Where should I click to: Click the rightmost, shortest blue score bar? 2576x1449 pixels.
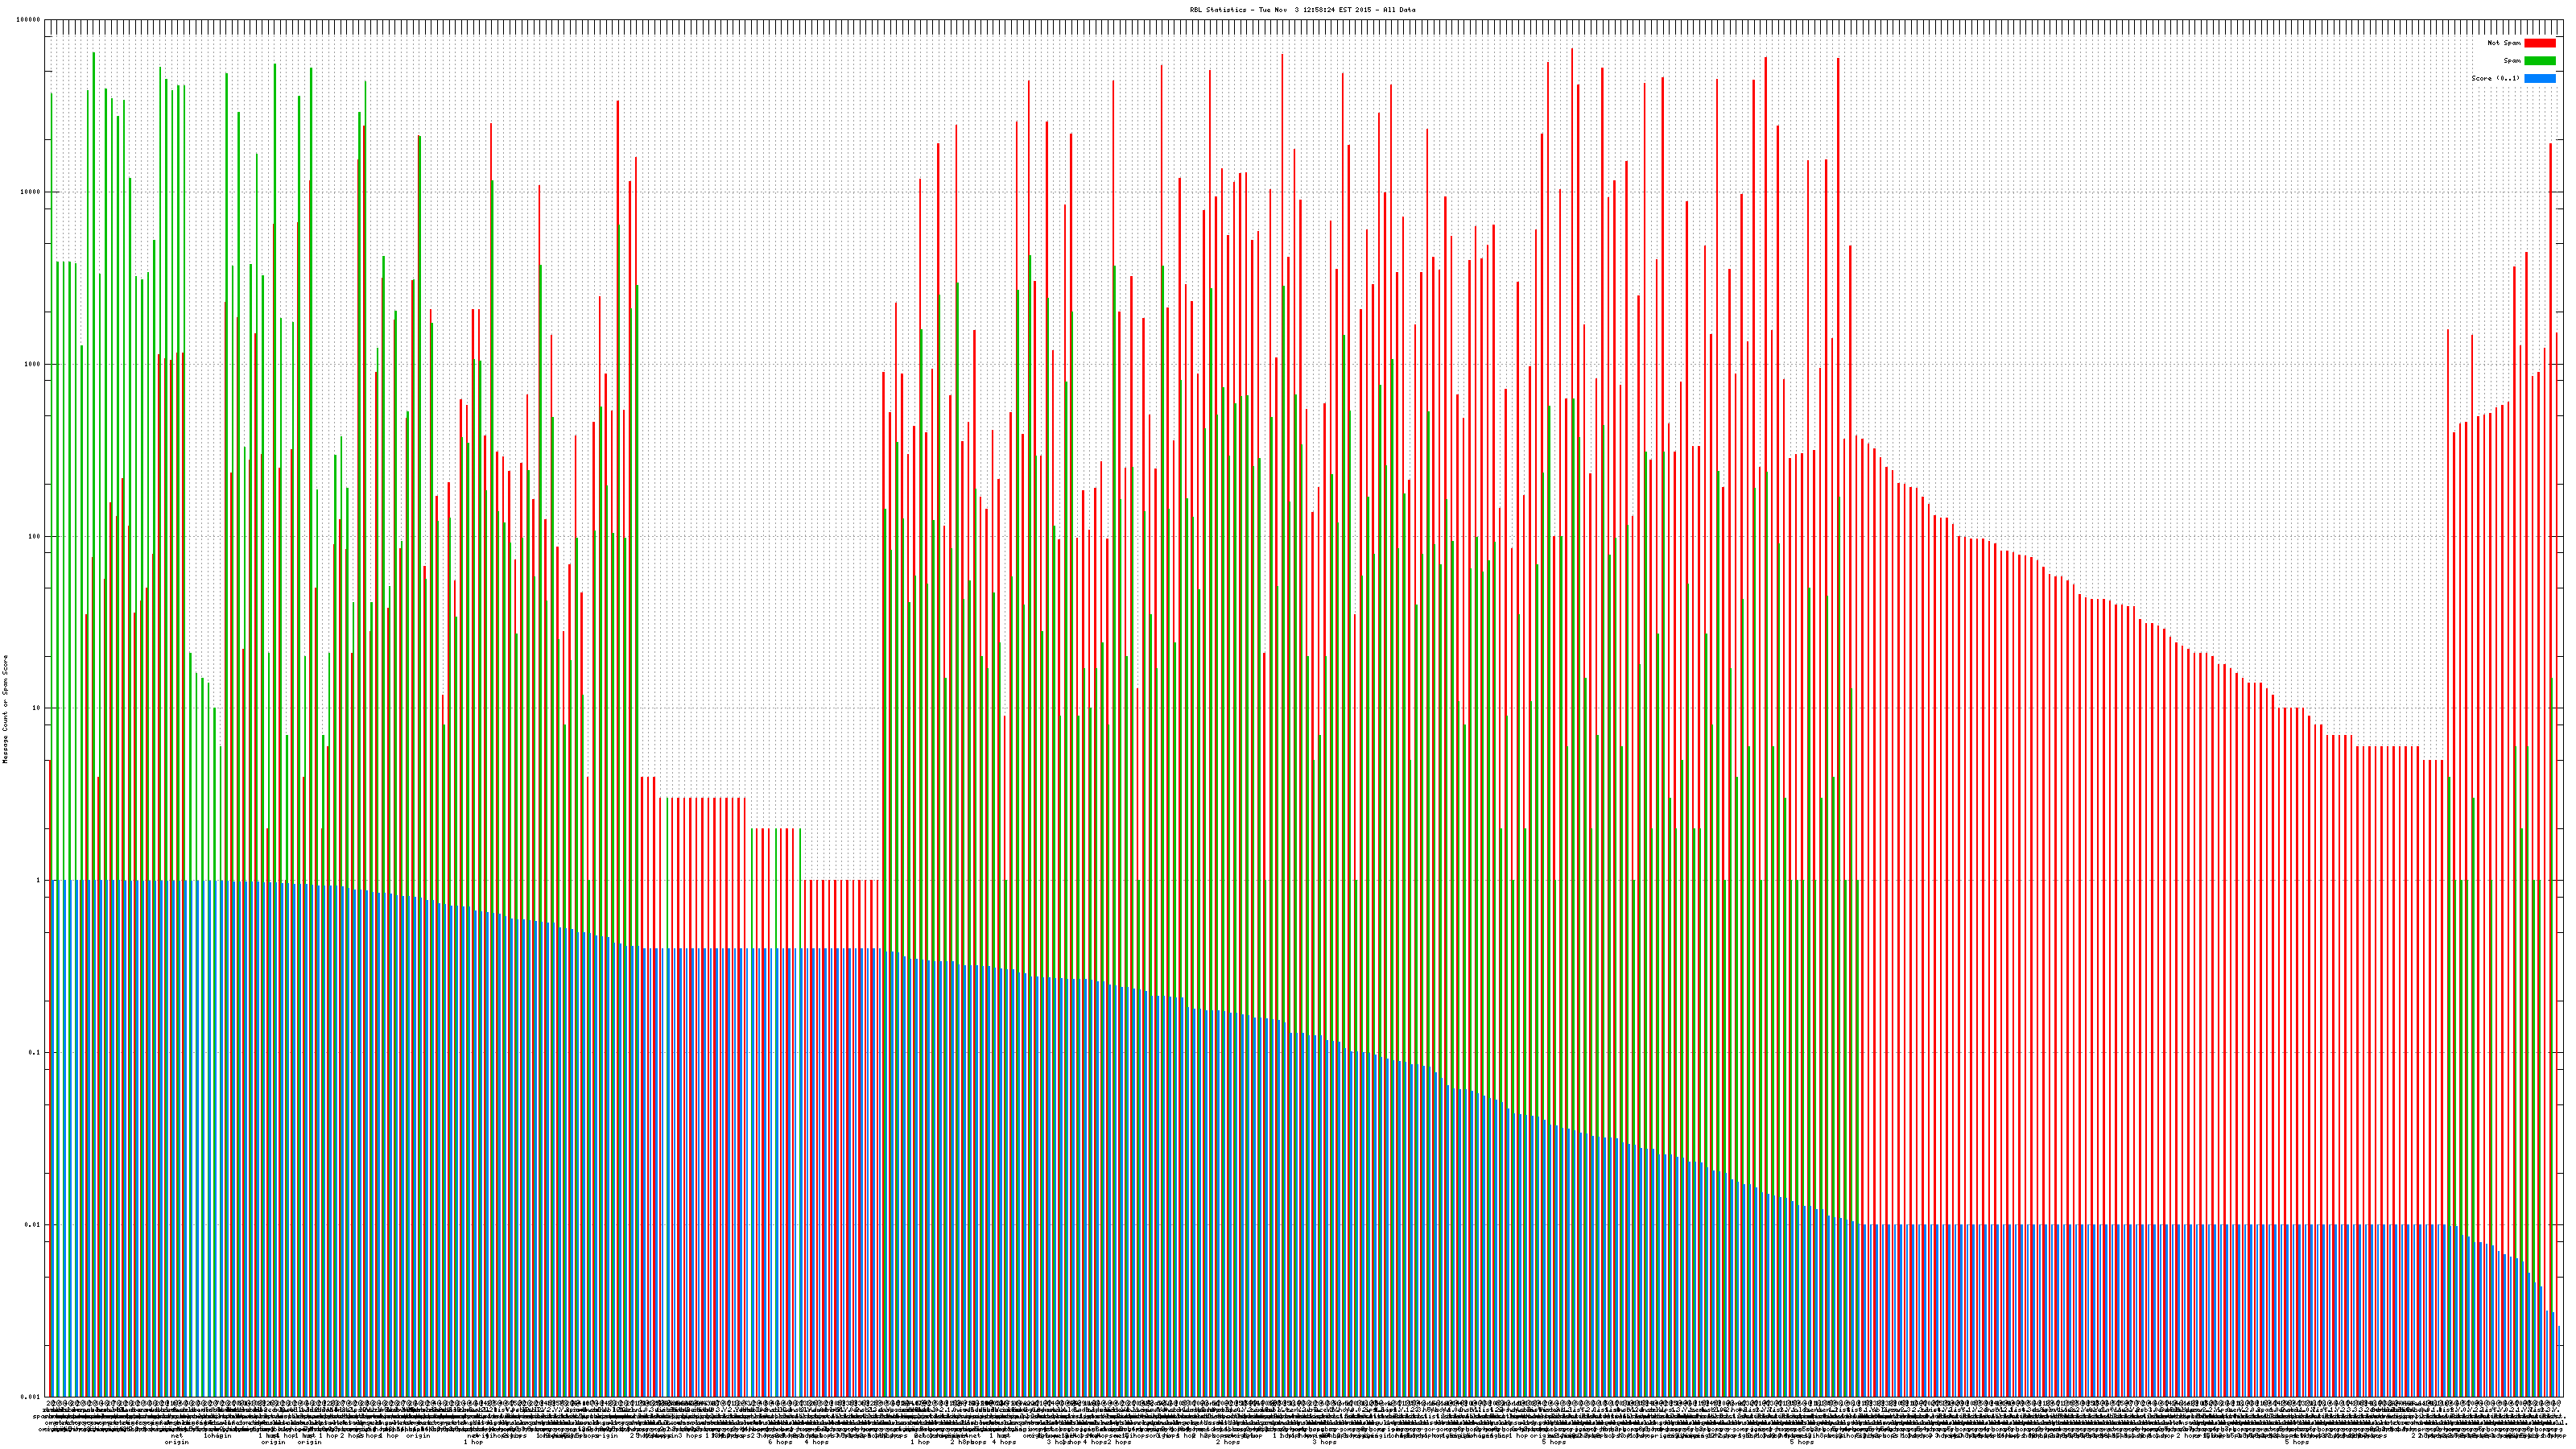2558,1362
